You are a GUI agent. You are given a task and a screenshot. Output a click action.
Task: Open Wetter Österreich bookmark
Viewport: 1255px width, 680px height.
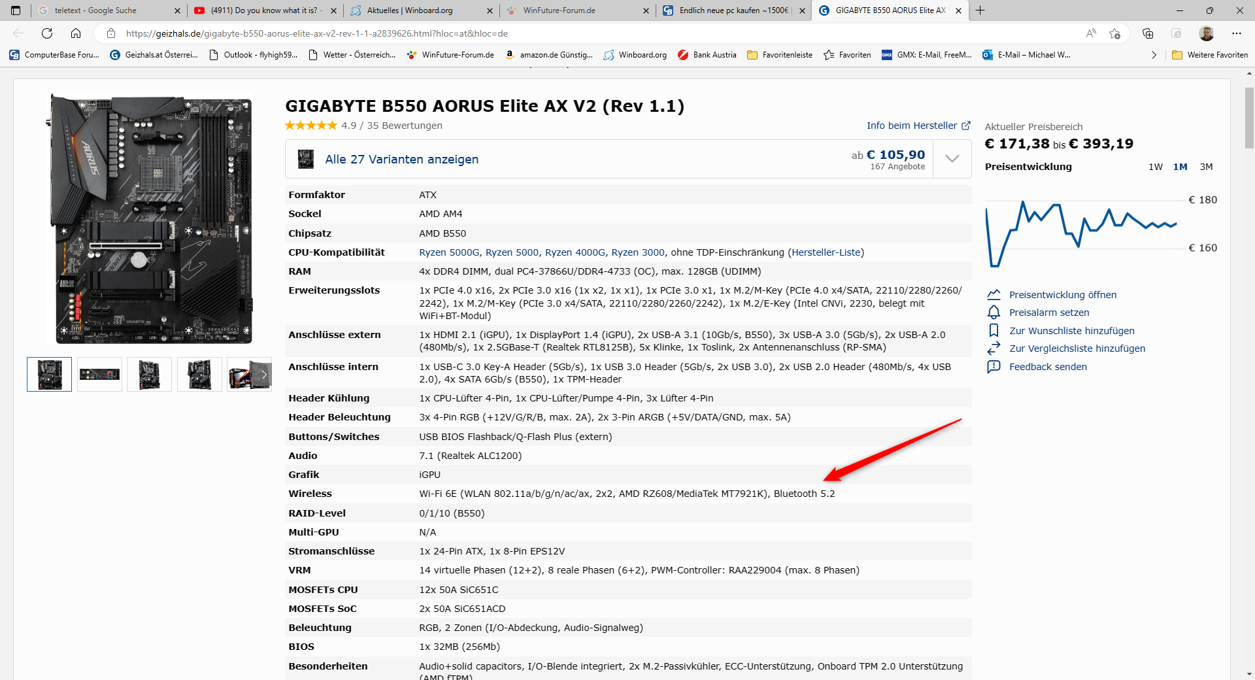pos(352,55)
